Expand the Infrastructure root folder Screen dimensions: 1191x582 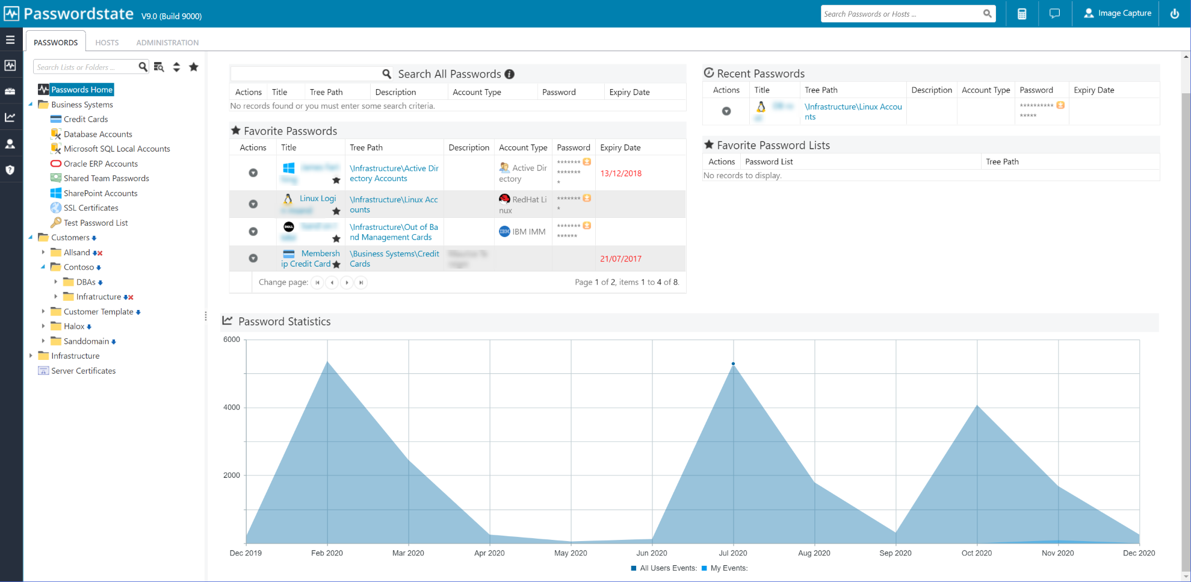pyautogui.click(x=31, y=356)
